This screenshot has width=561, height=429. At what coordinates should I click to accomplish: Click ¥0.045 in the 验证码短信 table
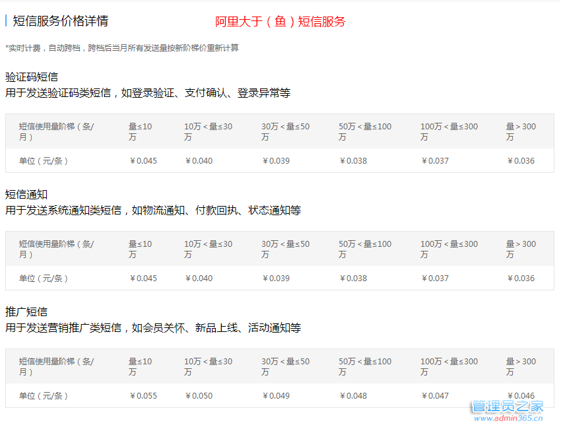pos(143,161)
